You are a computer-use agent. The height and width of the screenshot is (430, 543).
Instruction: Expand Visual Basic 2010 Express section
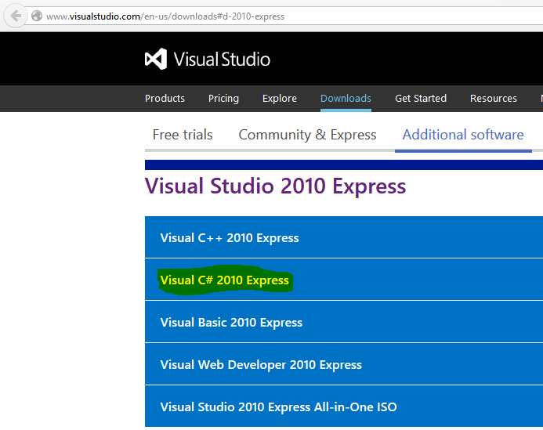click(x=231, y=323)
